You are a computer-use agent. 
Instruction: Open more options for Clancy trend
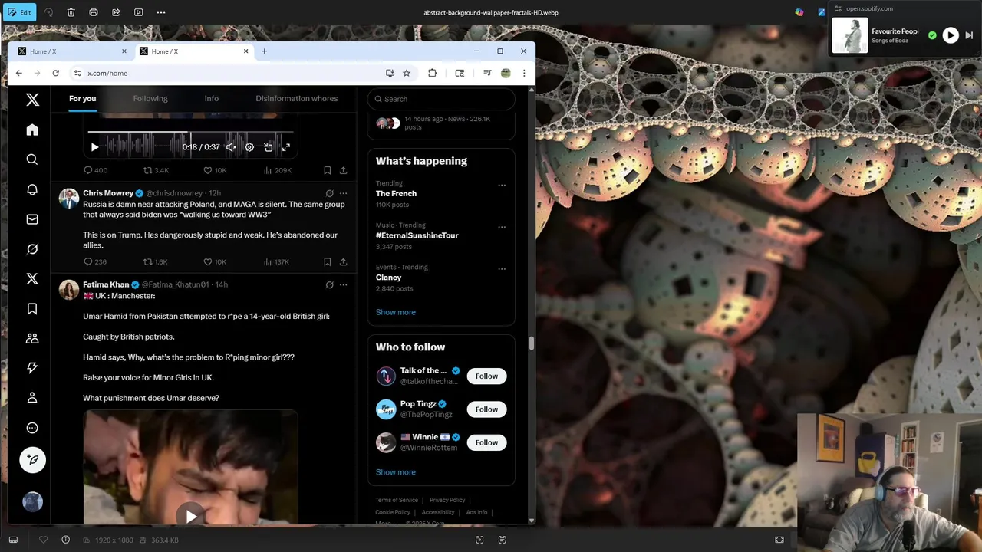coord(502,269)
